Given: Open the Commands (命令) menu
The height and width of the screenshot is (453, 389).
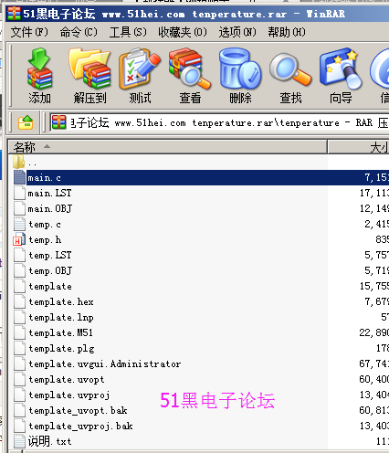Looking at the screenshot, I should tap(79, 32).
